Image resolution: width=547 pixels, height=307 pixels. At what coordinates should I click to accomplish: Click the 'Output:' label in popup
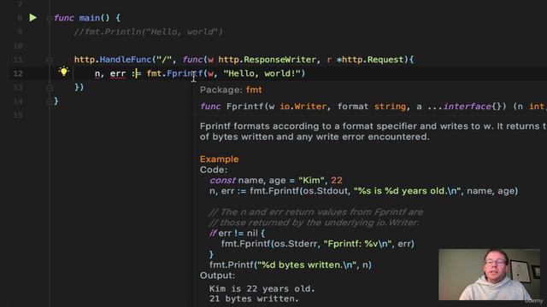coord(217,275)
